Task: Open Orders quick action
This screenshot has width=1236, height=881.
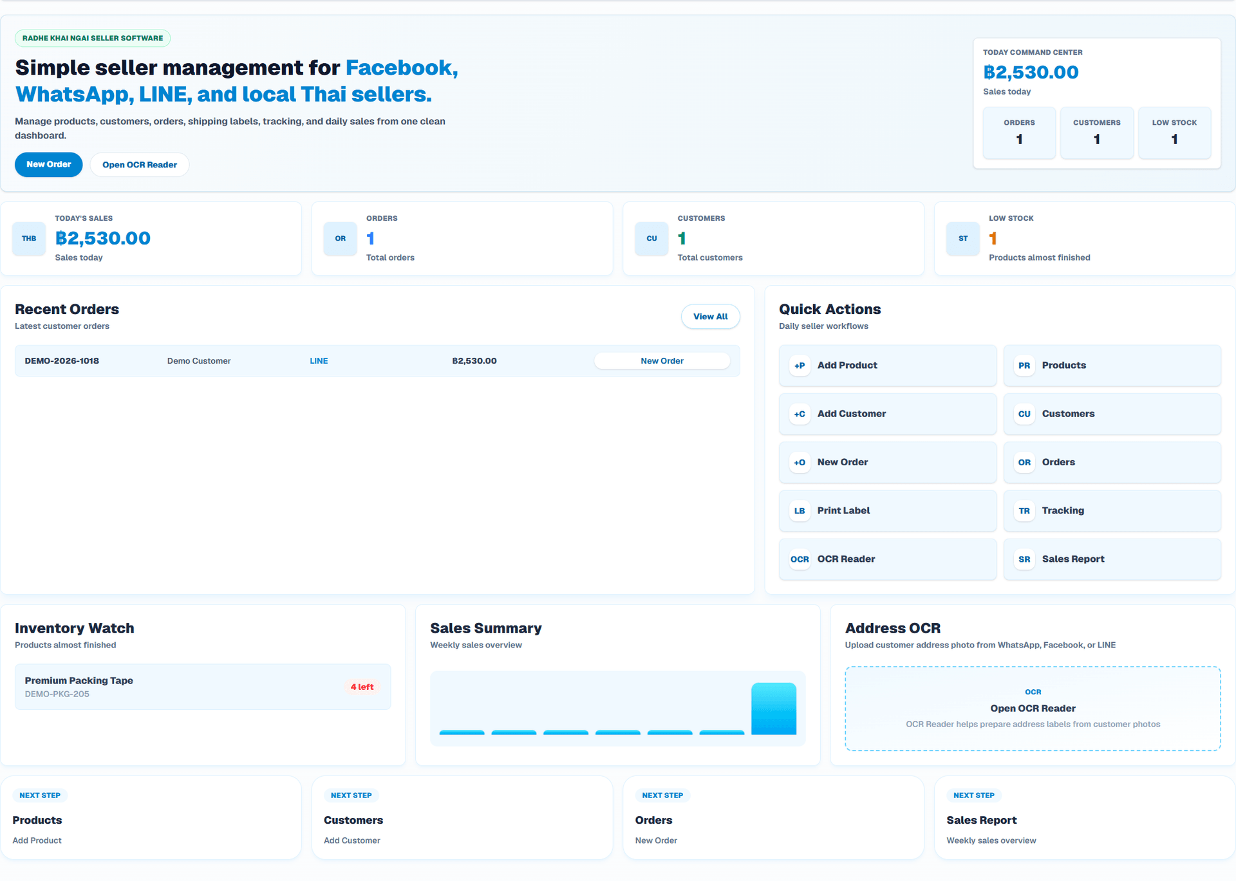Action: coord(1112,462)
